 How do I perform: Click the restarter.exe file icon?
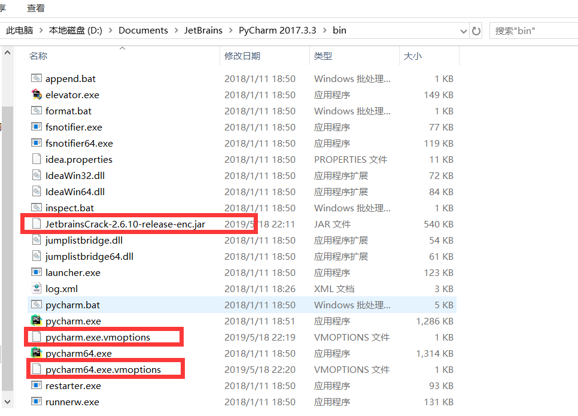pos(36,385)
